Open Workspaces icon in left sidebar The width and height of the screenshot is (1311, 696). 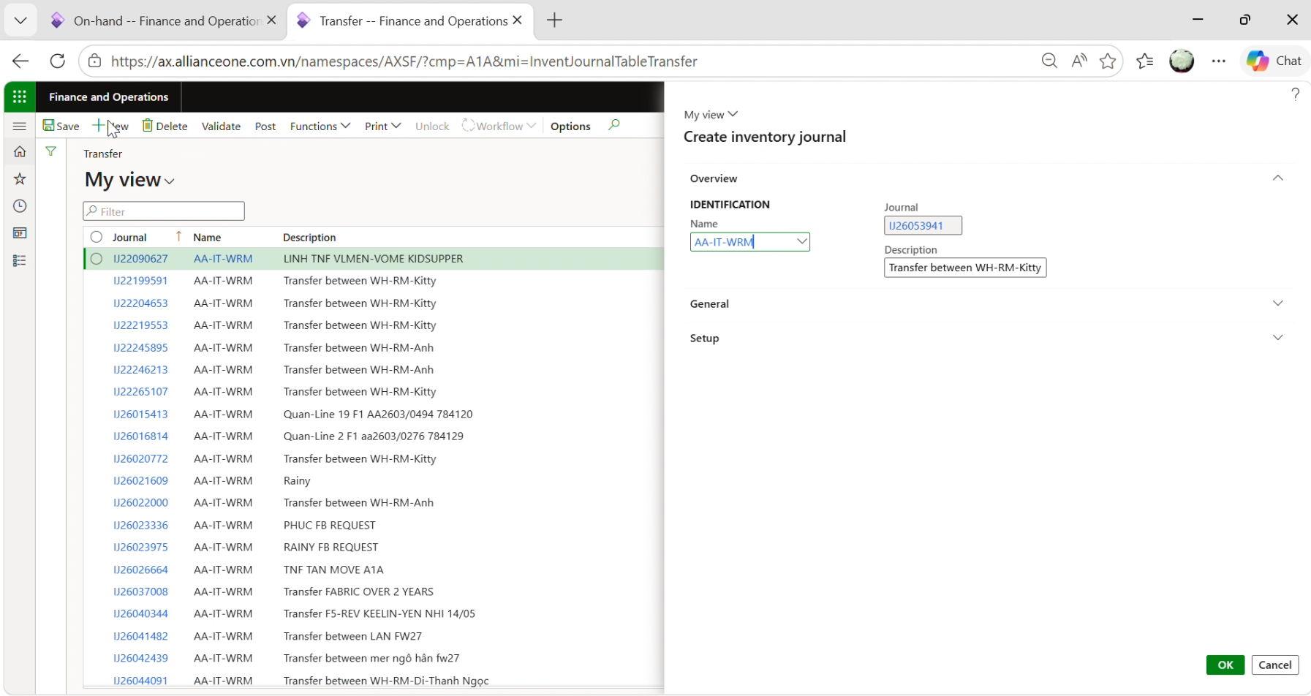click(x=20, y=233)
